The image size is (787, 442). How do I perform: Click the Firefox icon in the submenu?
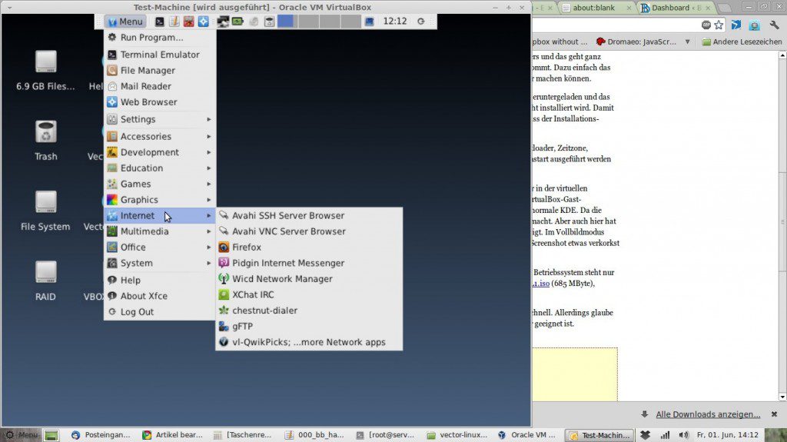(x=224, y=247)
